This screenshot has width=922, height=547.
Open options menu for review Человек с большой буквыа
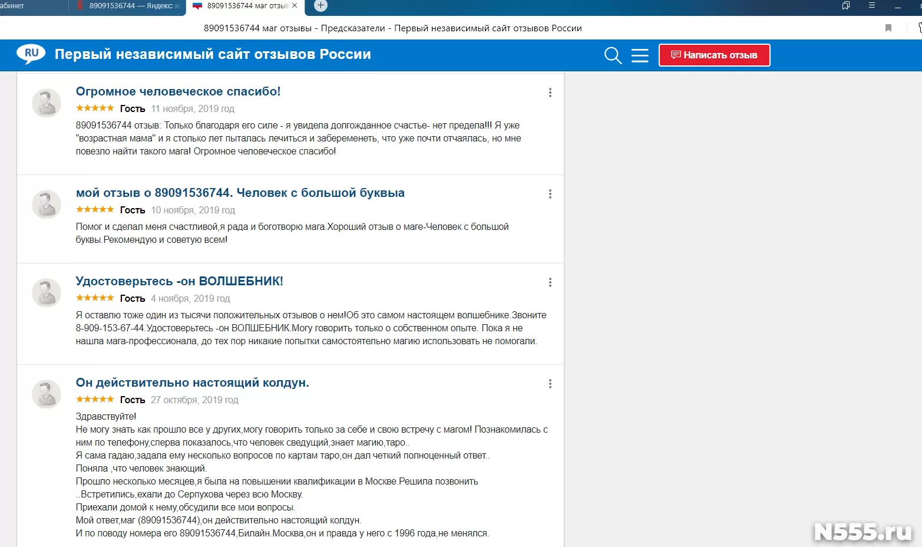[550, 194]
